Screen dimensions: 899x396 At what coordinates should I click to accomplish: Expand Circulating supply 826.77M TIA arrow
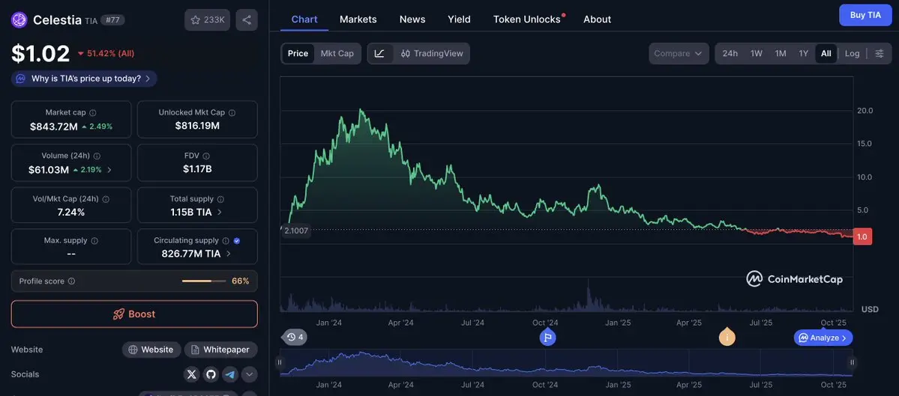[228, 254]
